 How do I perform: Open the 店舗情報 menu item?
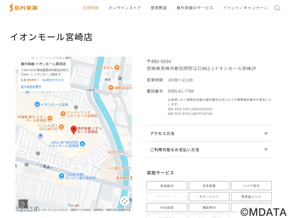coord(91,8)
